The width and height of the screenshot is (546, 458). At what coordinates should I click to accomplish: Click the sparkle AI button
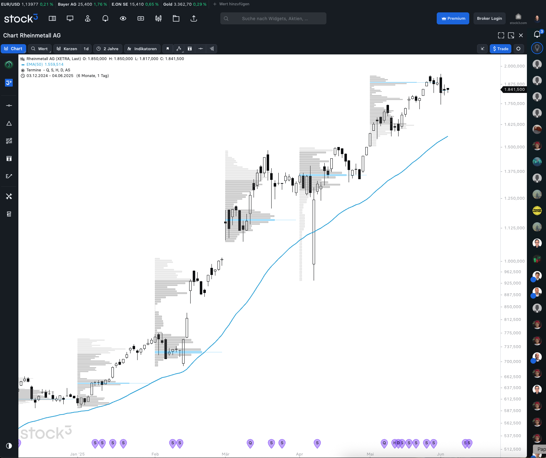pos(482,49)
